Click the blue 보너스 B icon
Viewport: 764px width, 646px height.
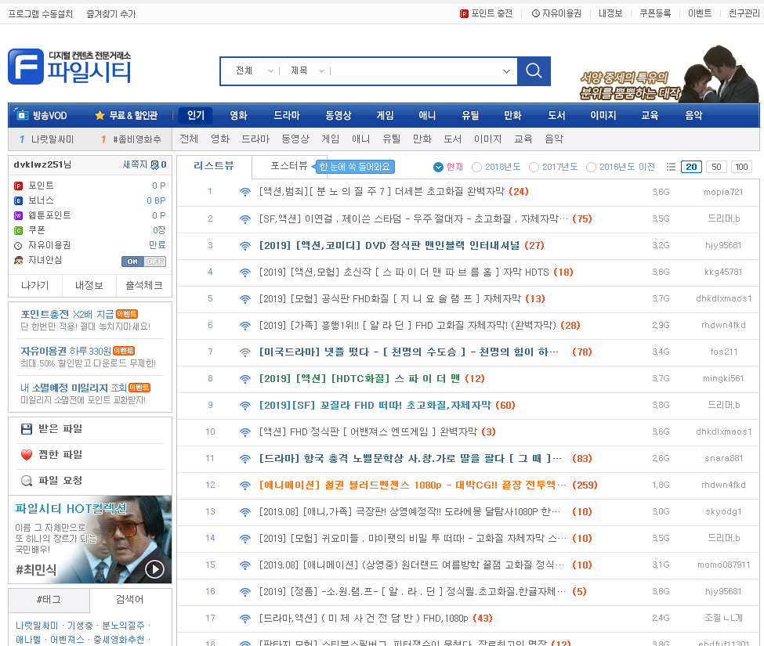tap(19, 200)
